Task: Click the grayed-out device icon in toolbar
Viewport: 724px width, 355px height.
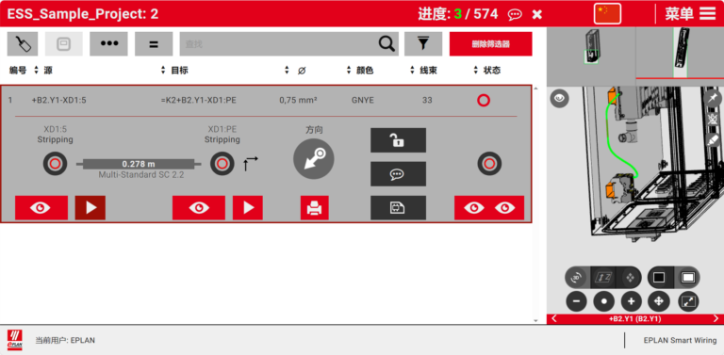Action: point(64,44)
